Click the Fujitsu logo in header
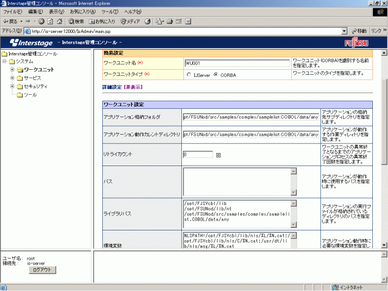The image size is (388, 291). point(356,43)
